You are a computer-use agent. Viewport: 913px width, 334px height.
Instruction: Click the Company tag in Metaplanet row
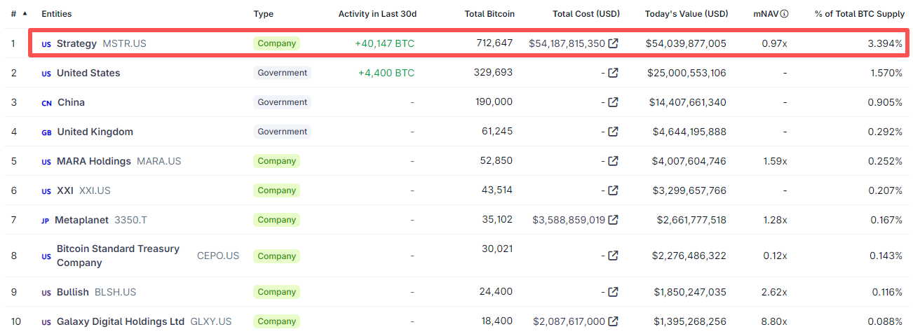point(276,220)
